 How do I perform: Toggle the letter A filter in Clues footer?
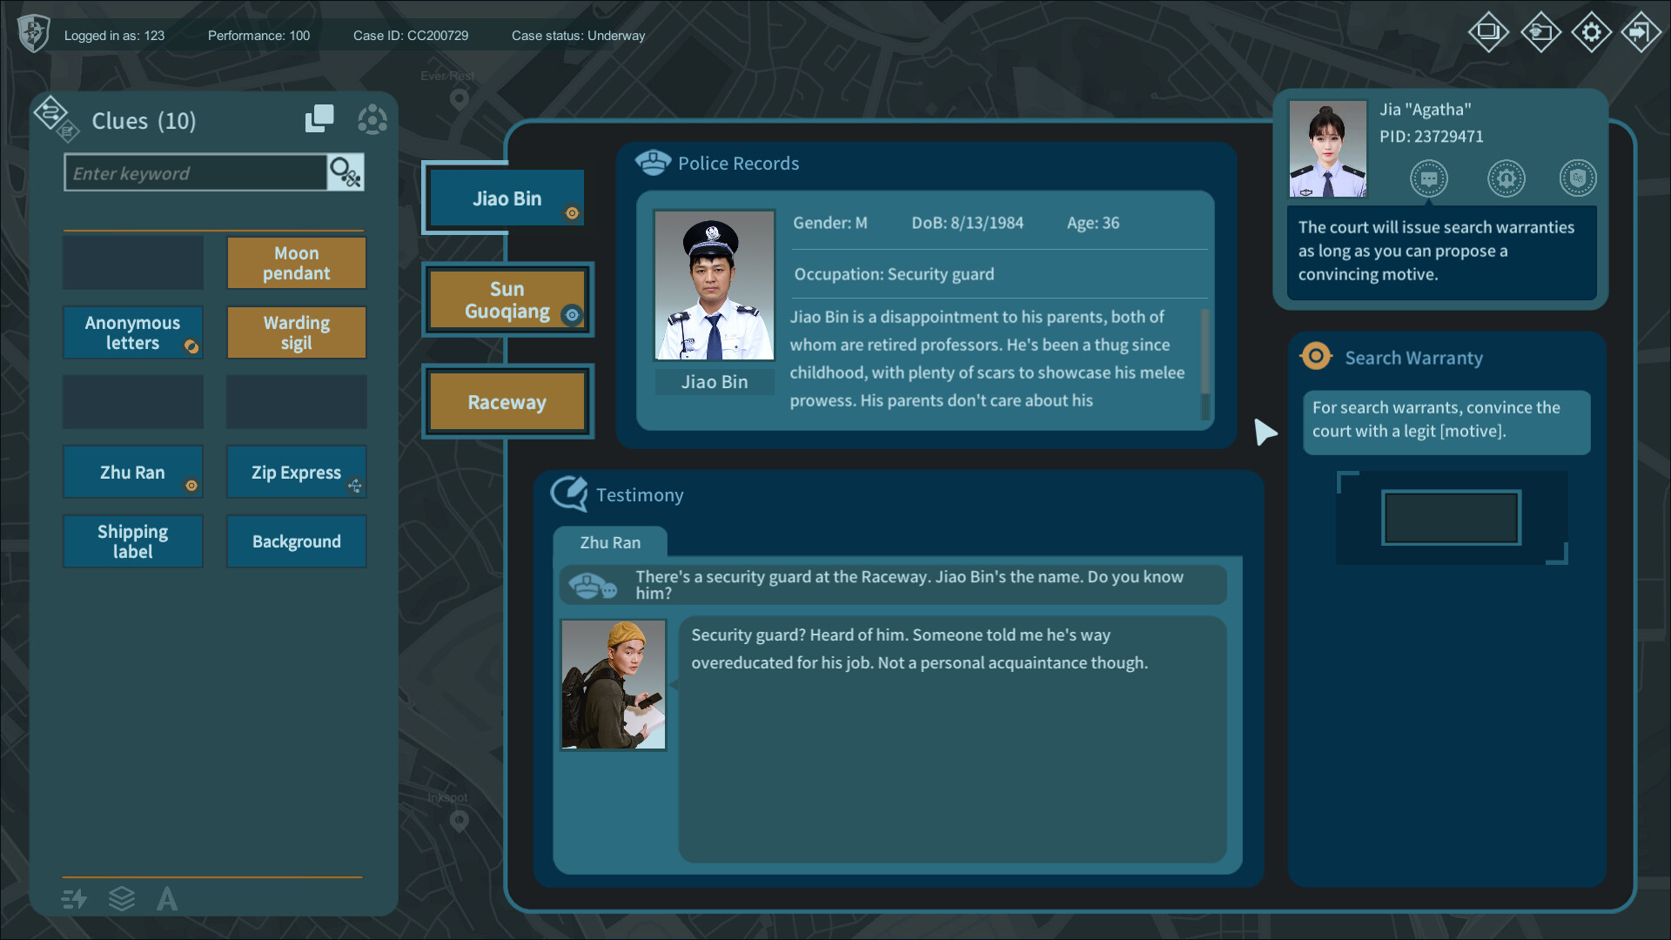point(167,899)
